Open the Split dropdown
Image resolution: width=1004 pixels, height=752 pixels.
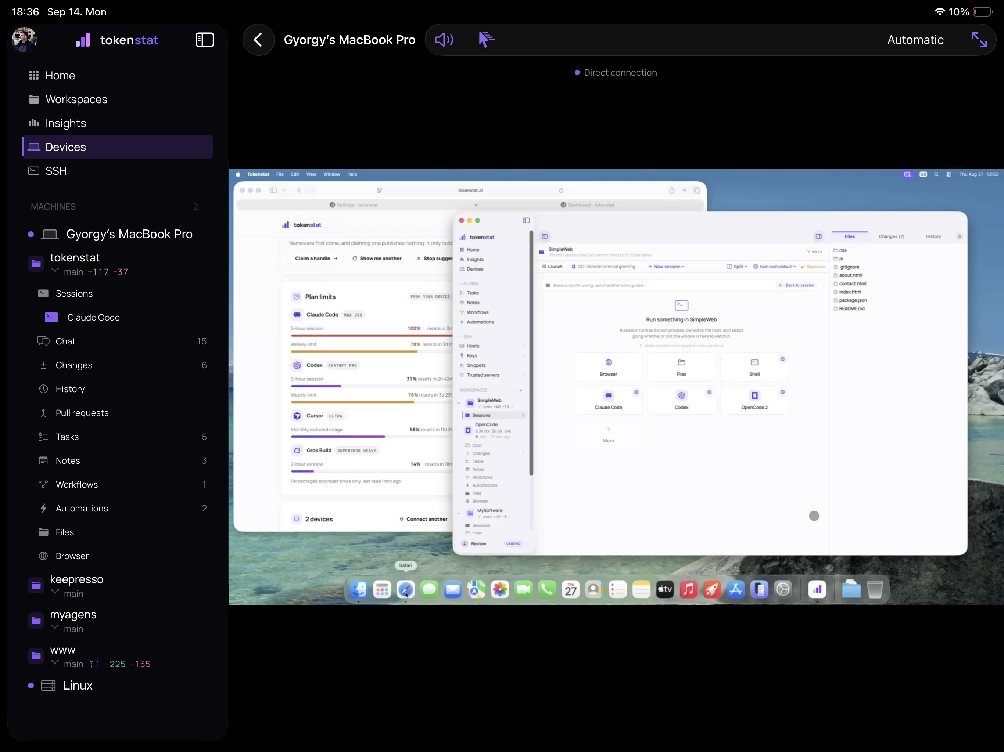pos(737,267)
